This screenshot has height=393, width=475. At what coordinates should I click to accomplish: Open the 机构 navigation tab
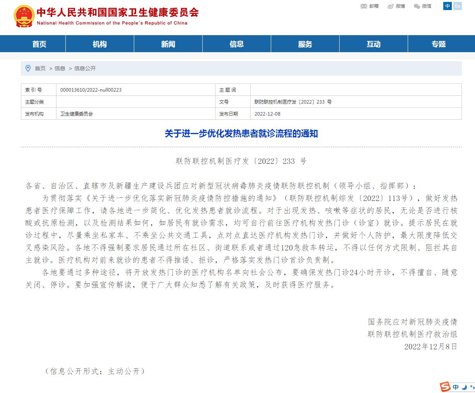click(100, 44)
